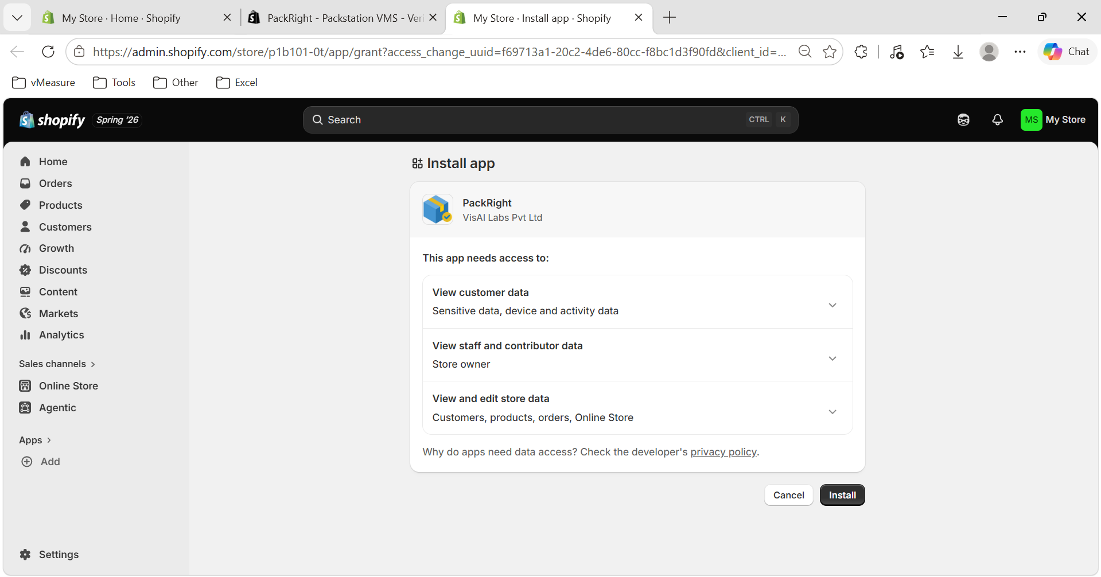Switch to the PackRight Packstation VMS tab
The width and height of the screenshot is (1101, 577).
tap(343, 18)
